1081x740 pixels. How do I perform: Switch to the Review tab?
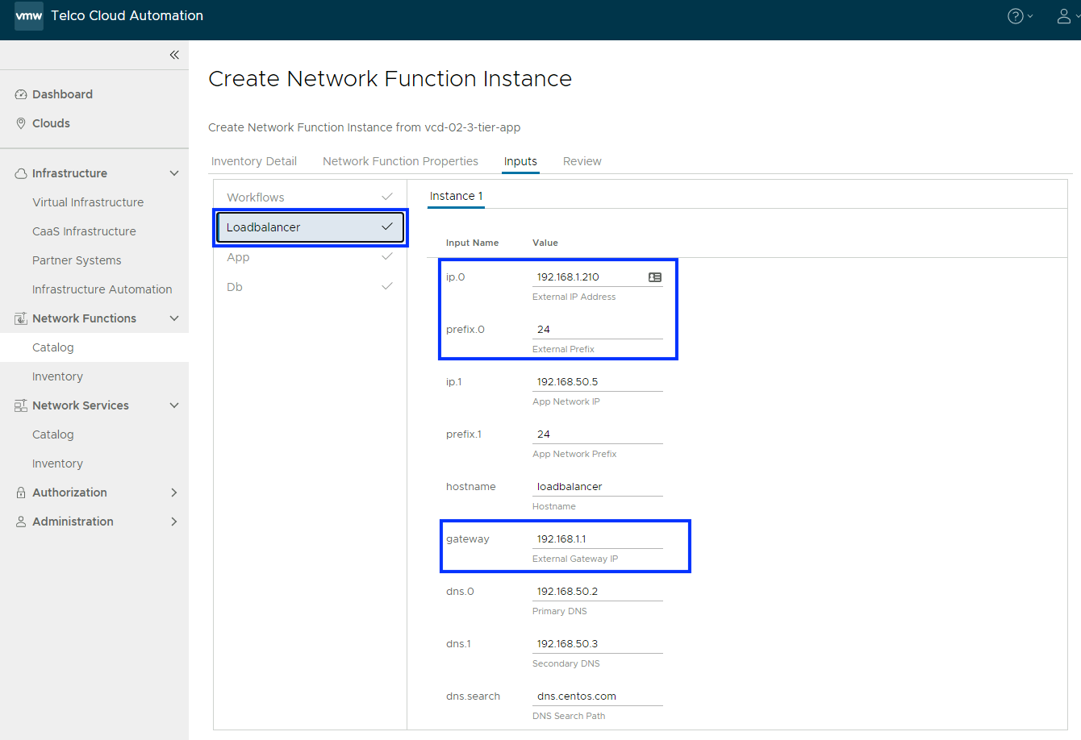click(x=582, y=161)
